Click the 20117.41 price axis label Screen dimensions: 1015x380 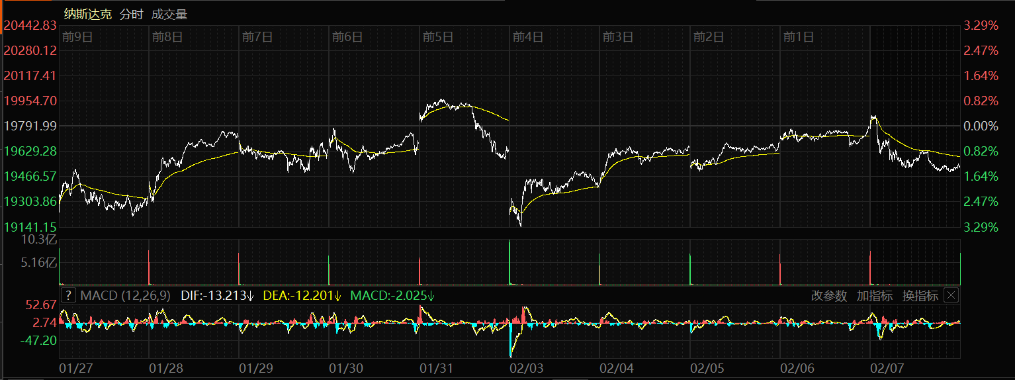(x=30, y=75)
